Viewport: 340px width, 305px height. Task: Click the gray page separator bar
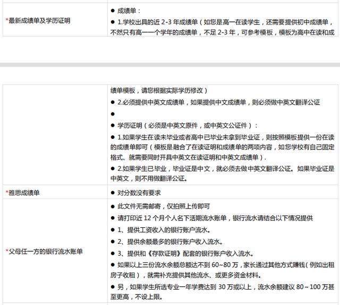point(170,65)
